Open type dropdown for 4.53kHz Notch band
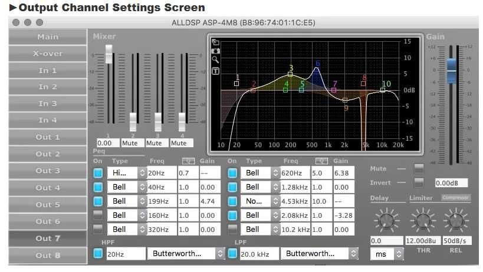This screenshot has height=272, width=483. [x=260, y=201]
